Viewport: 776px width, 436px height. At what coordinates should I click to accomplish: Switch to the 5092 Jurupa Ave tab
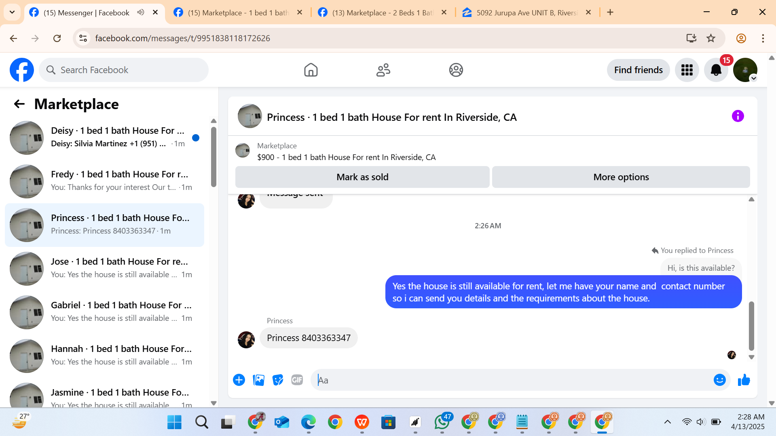tap(527, 13)
